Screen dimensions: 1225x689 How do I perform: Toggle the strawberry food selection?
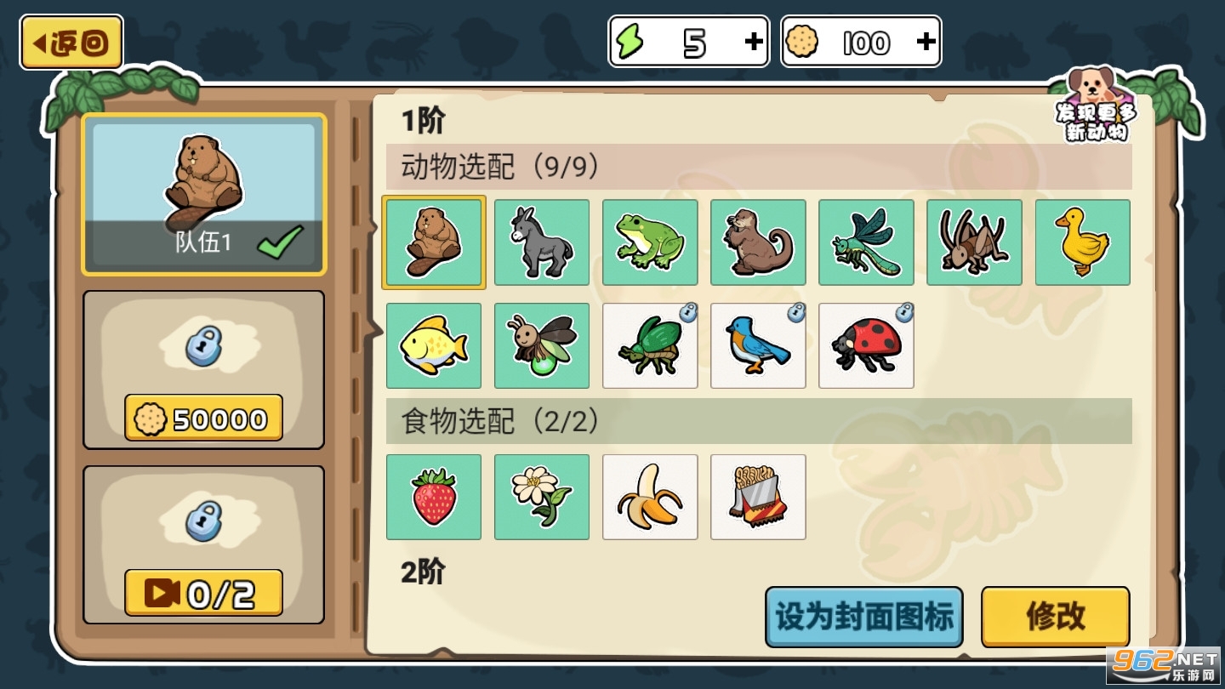coord(434,497)
